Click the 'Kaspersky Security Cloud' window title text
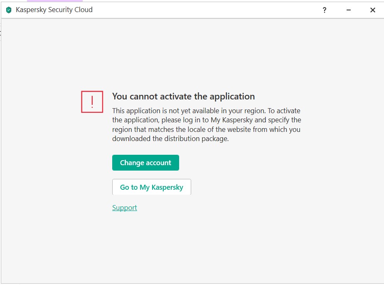This screenshot has width=384, height=285. click(x=54, y=10)
